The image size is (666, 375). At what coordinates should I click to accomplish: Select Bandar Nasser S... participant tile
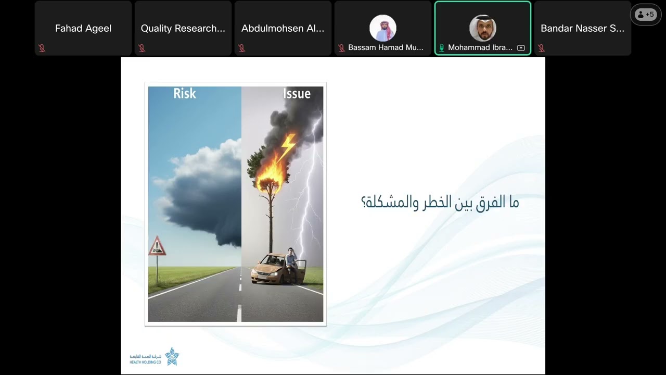pyautogui.click(x=583, y=28)
